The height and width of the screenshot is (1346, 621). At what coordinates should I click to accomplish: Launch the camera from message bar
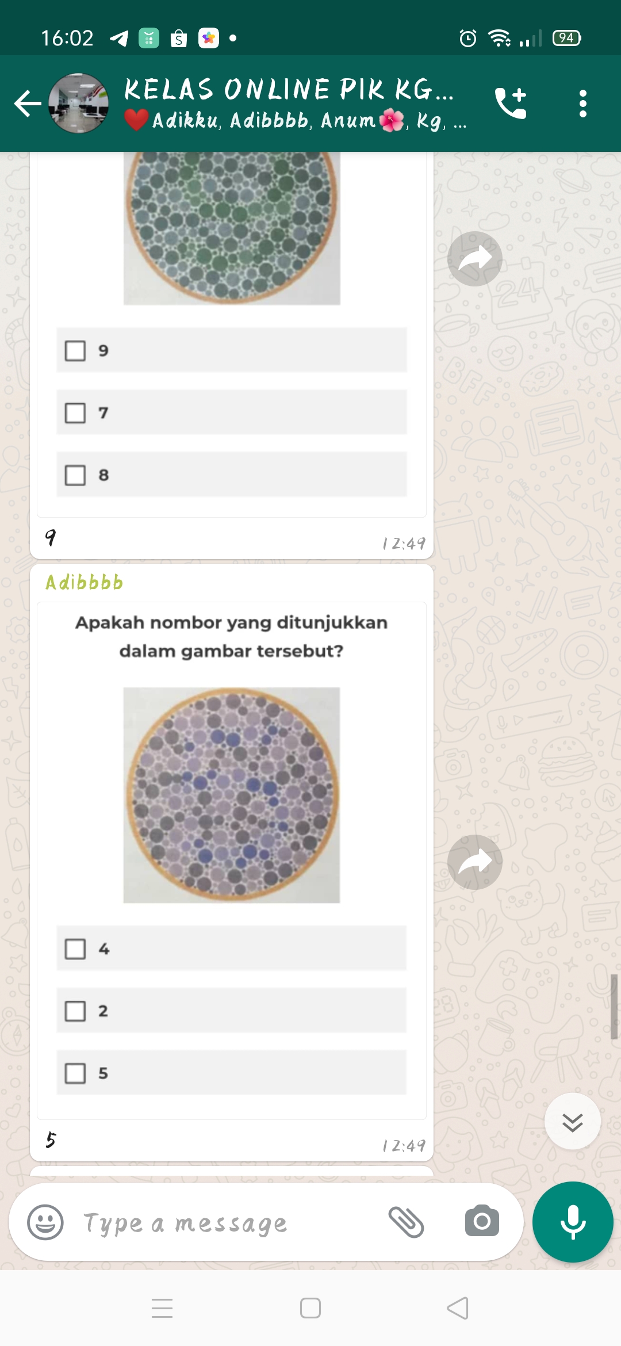[482, 1221]
